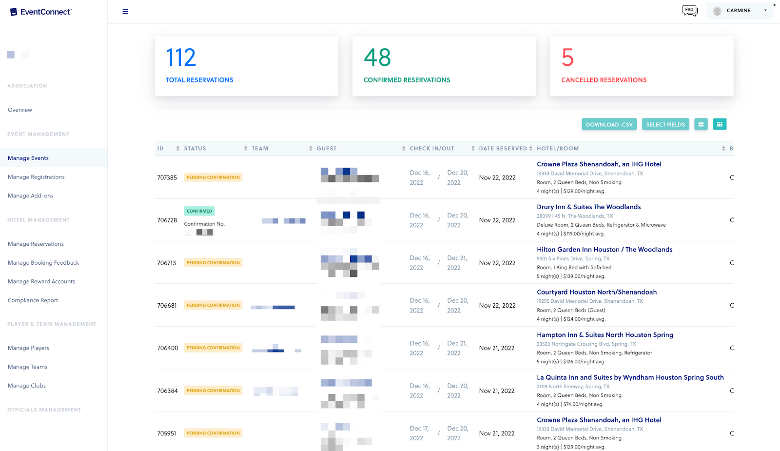Click '5 night(s) | $139.00/night avg.' text
The width and height of the screenshot is (780, 451).
point(571,276)
